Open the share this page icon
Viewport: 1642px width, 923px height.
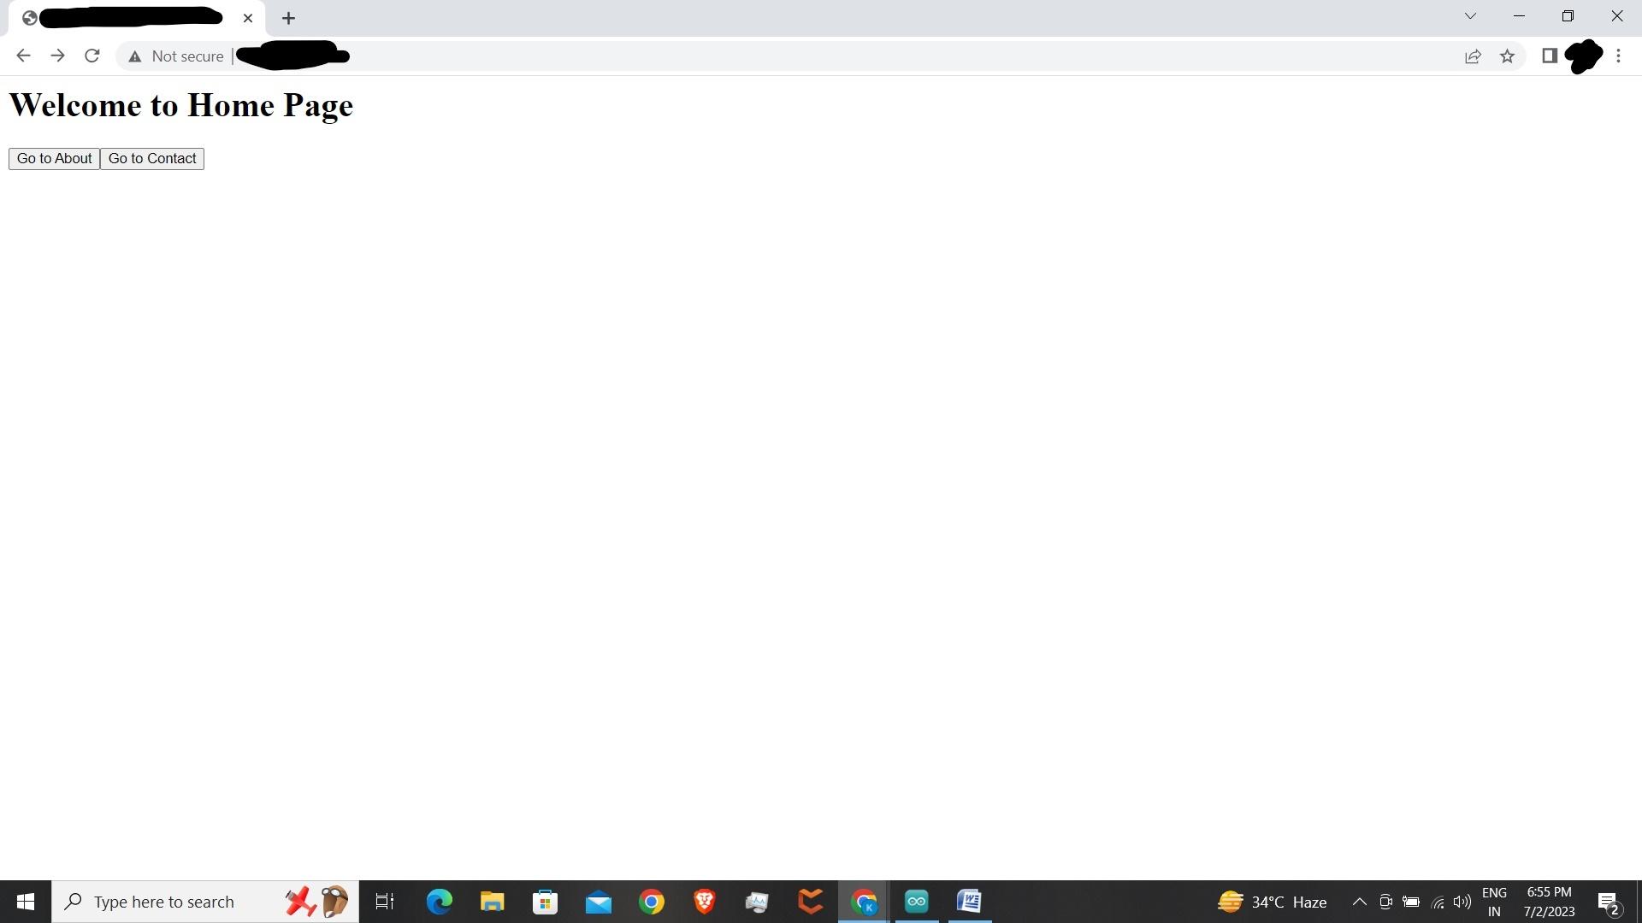point(1473,56)
